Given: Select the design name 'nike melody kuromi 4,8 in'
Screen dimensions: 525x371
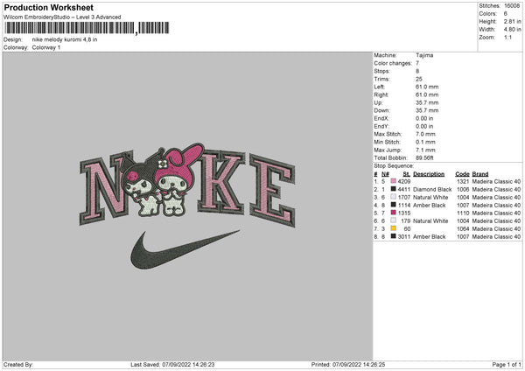Looking at the screenshot, I should pyautogui.click(x=65, y=39).
